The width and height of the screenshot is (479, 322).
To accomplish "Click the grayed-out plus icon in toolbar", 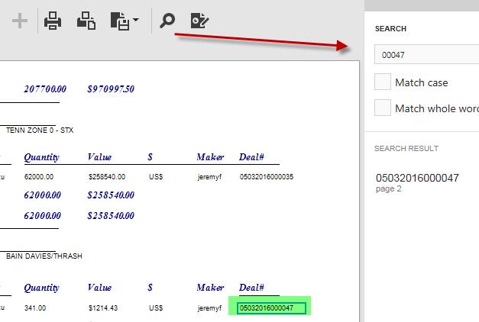I will (20, 21).
